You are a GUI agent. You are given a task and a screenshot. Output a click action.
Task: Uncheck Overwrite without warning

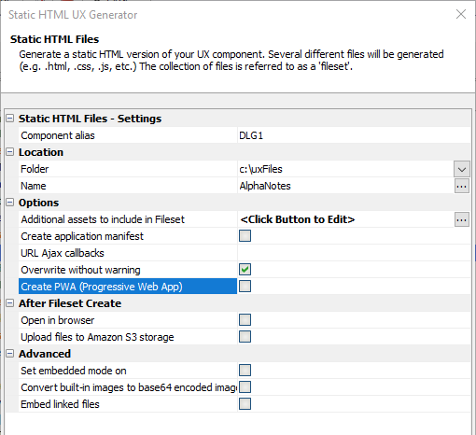[x=245, y=270]
